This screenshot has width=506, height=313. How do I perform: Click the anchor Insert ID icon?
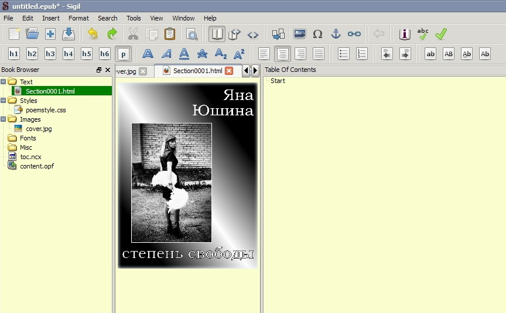click(336, 34)
